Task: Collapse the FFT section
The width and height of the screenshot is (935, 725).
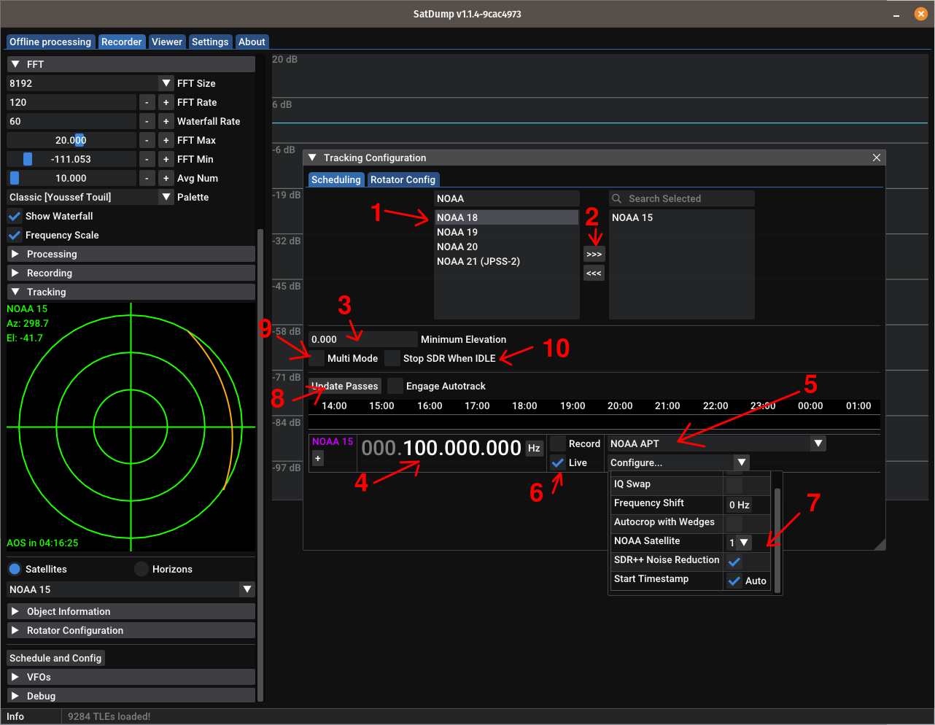Action: coord(131,64)
